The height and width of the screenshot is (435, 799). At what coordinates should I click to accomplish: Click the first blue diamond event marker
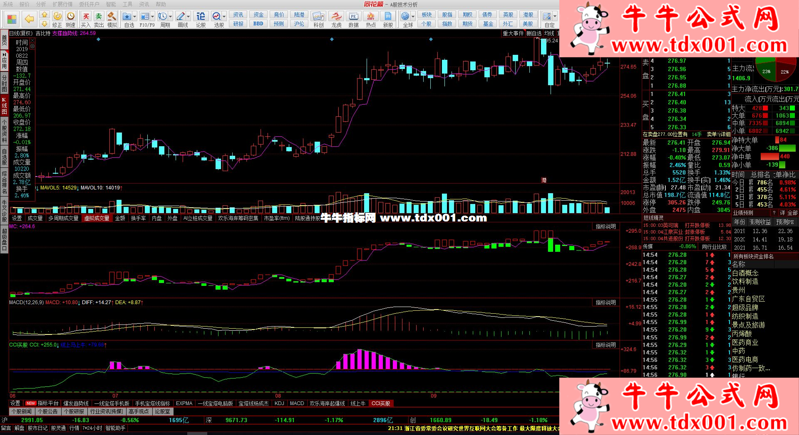[x=98, y=39]
